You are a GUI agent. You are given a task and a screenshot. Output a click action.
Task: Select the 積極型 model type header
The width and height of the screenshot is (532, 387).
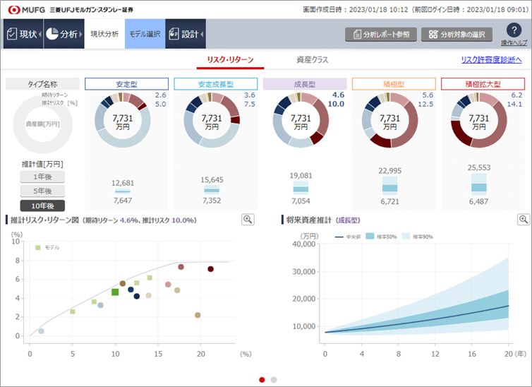tap(389, 84)
